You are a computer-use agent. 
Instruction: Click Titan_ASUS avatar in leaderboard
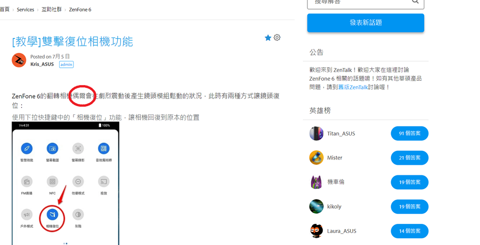click(x=316, y=133)
